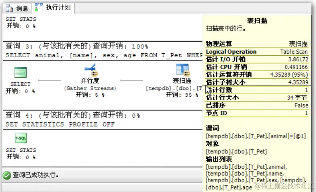Open the 执行计划 tab

(54, 8)
